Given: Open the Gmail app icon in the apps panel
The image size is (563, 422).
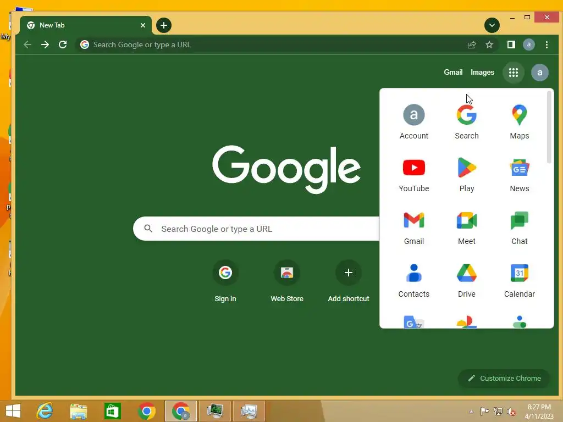Looking at the screenshot, I should [x=413, y=227].
